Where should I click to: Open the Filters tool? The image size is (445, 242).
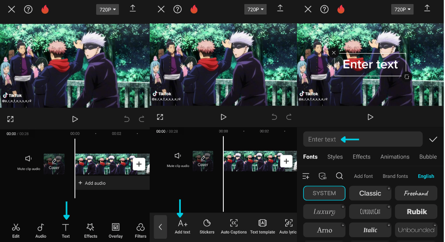(140, 231)
